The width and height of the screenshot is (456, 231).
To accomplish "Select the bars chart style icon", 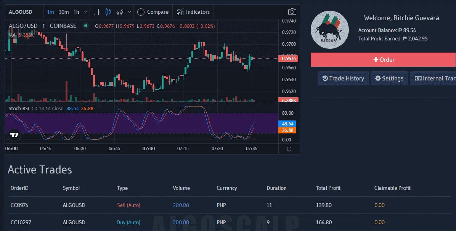I will [x=97, y=12].
